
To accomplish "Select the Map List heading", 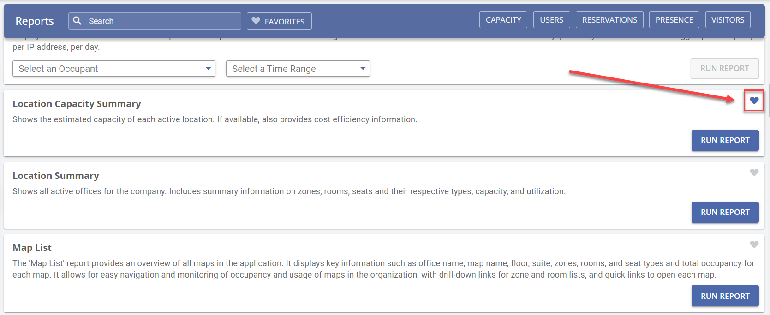I will (x=32, y=248).
